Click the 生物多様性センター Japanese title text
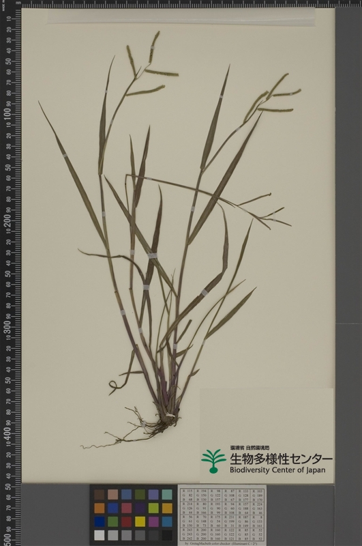 (x=281, y=459)
